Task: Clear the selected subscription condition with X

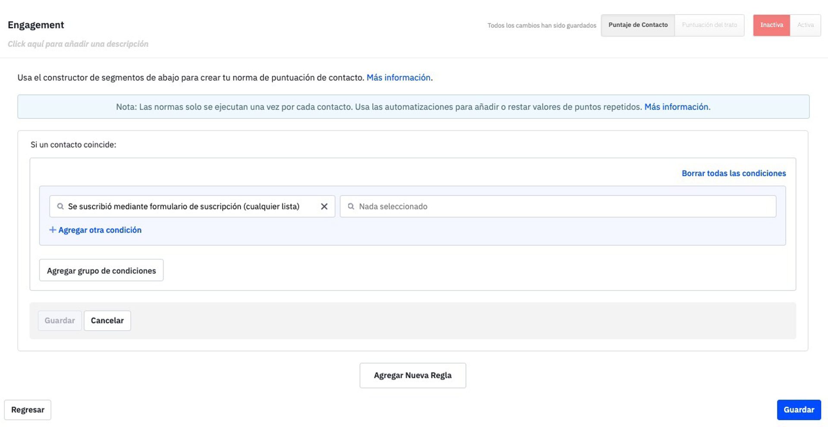Action: (324, 207)
